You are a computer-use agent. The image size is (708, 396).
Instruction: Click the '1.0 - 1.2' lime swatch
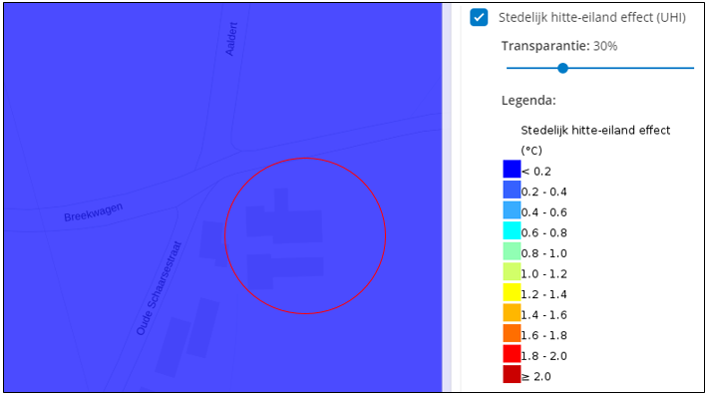coord(512,272)
